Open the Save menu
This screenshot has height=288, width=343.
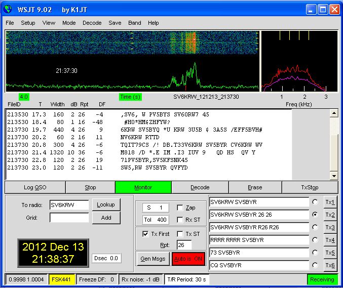pos(115,23)
